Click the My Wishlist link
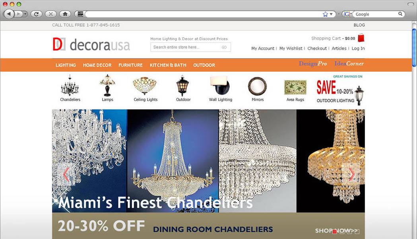This screenshot has height=239, width=417. [x=291, y=48]
